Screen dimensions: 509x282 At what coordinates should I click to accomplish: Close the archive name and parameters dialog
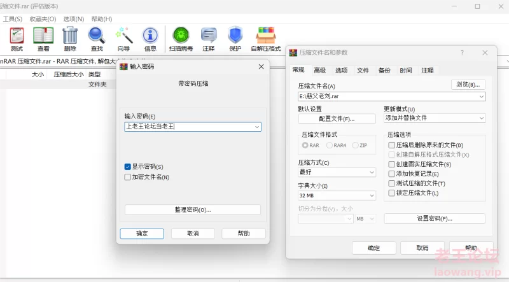485,53
